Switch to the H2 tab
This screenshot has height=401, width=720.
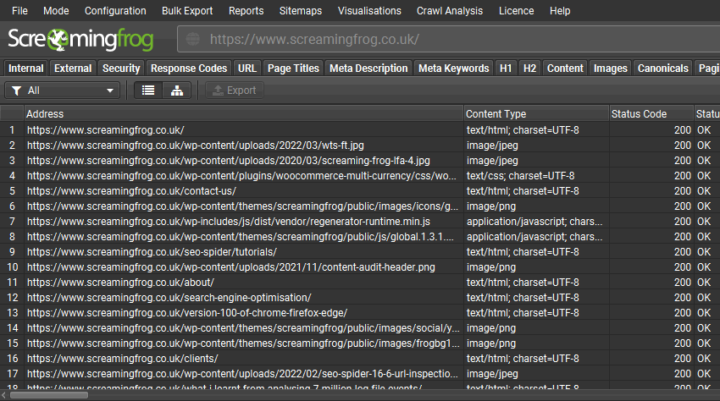(x=529, y=69)
